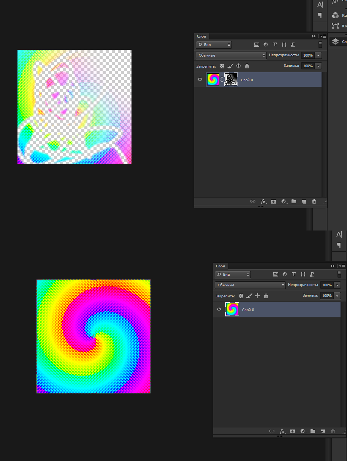This screenshot has height=461, width=347.
Task: Toggle smart object filter in lower Layers panel
Action: 312,275
